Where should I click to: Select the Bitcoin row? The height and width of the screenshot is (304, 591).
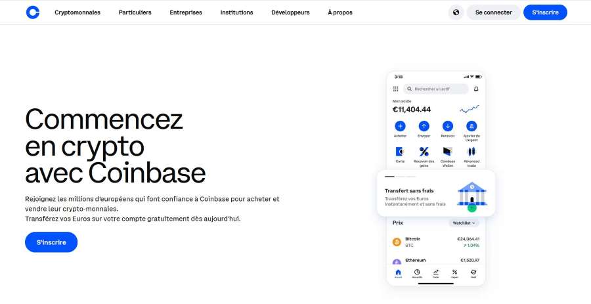[x=436, y=242]
